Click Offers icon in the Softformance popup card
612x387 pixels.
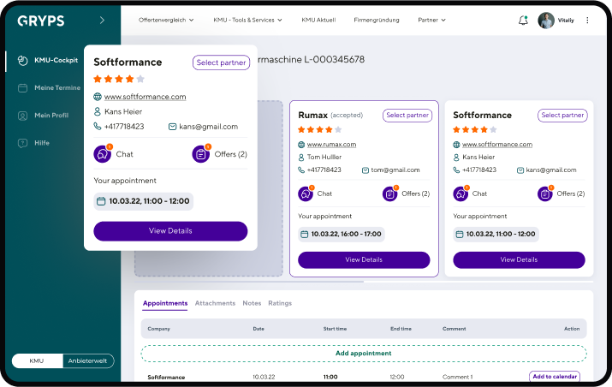pos(201,154)
